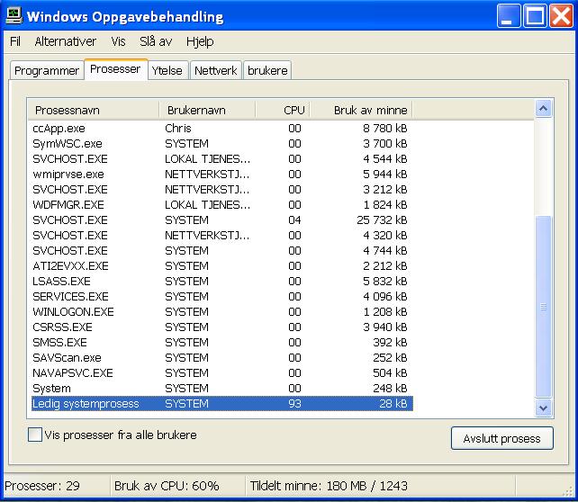Close the Windows Oppgavebehandling window
This screenshot has width=578, height=502.
561,16
